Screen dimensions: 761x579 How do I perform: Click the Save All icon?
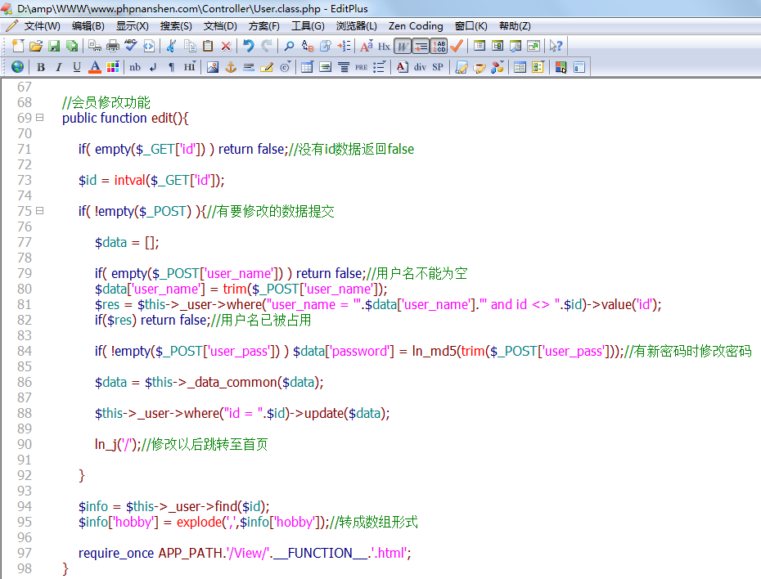[x=72, y=46]
